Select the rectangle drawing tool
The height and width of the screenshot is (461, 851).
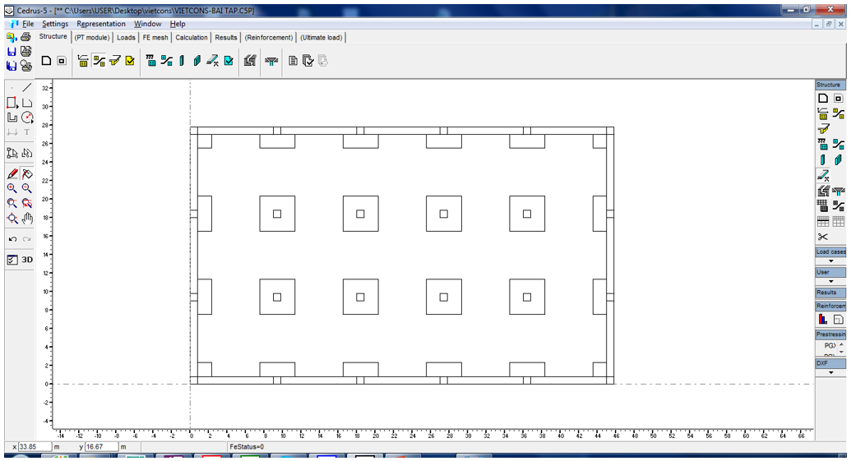(12, 103)
